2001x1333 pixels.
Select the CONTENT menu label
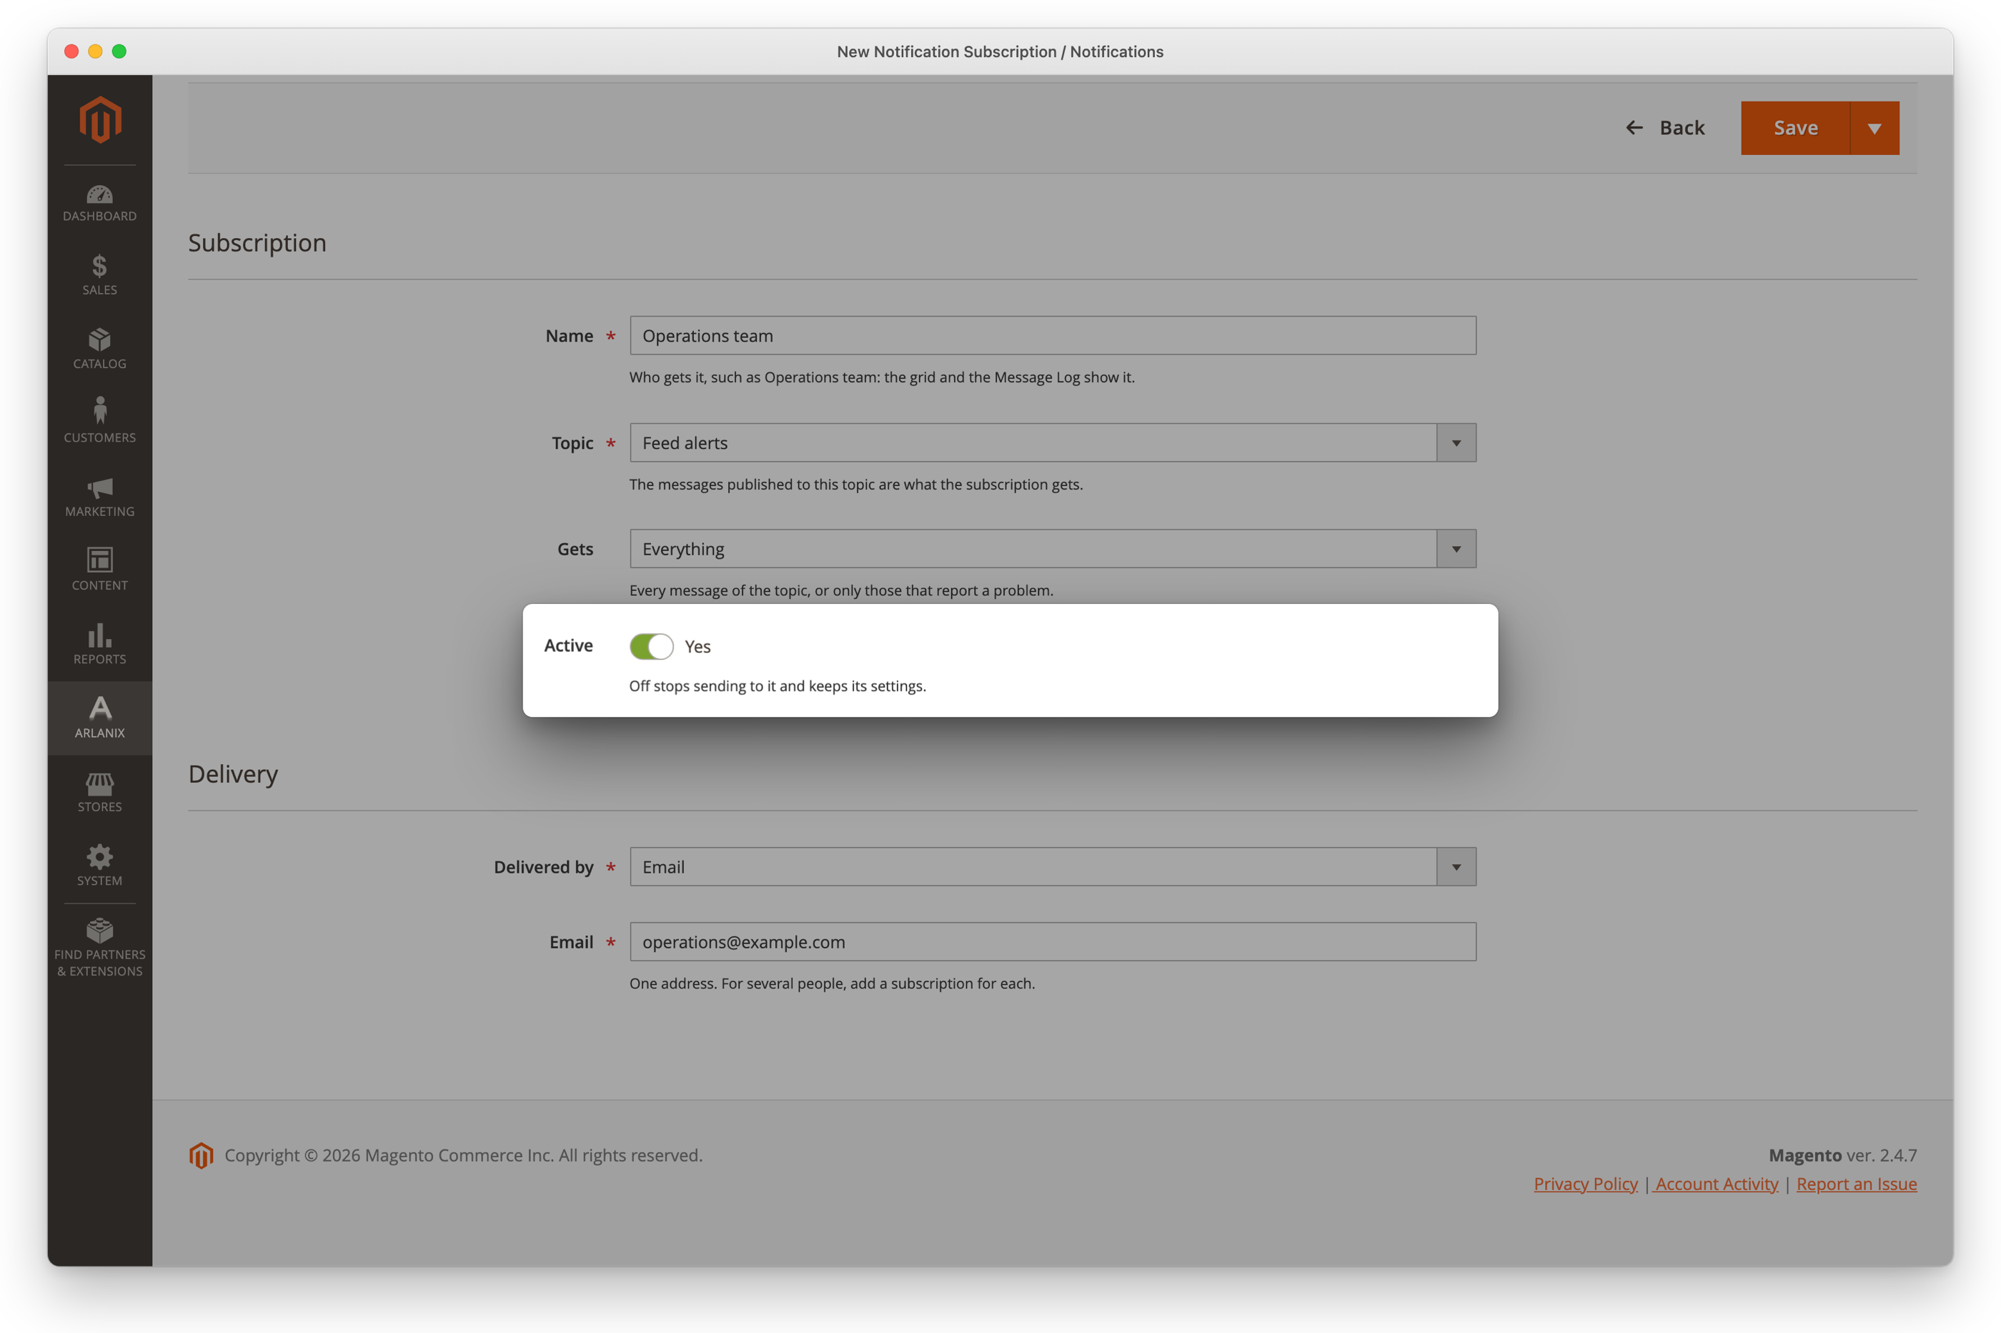99,586
